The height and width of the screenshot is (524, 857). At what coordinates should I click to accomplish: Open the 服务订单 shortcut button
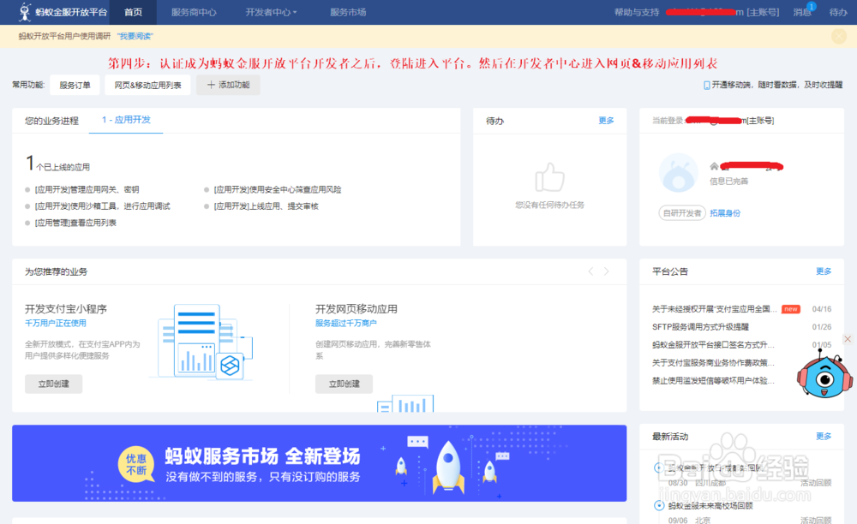point(75,85)
